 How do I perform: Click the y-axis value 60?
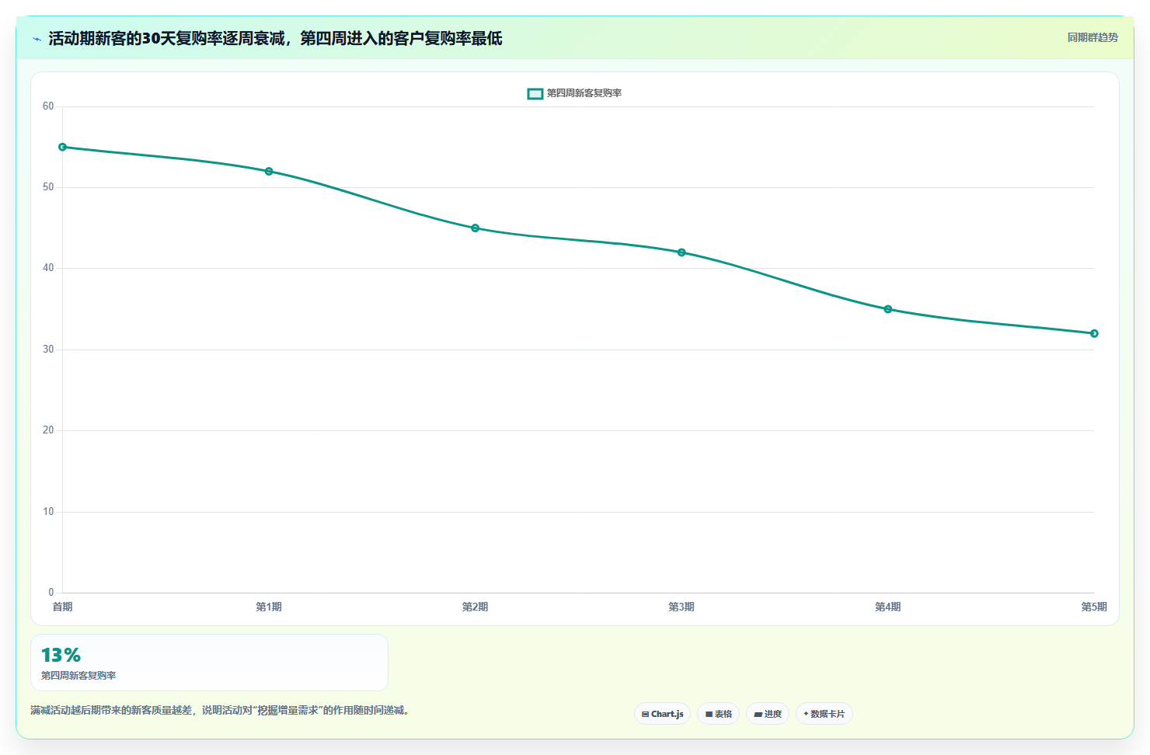click(x=48, y=106)
